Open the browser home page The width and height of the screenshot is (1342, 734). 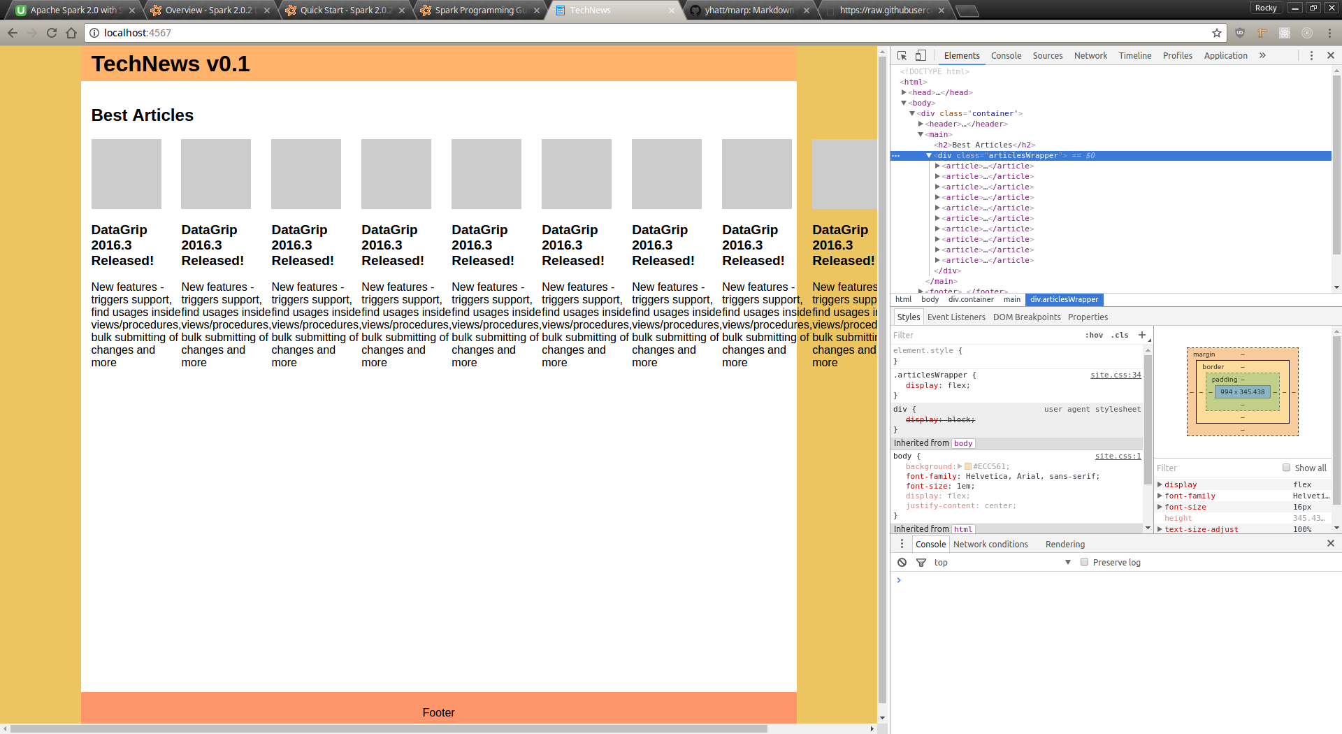[71, 33]
